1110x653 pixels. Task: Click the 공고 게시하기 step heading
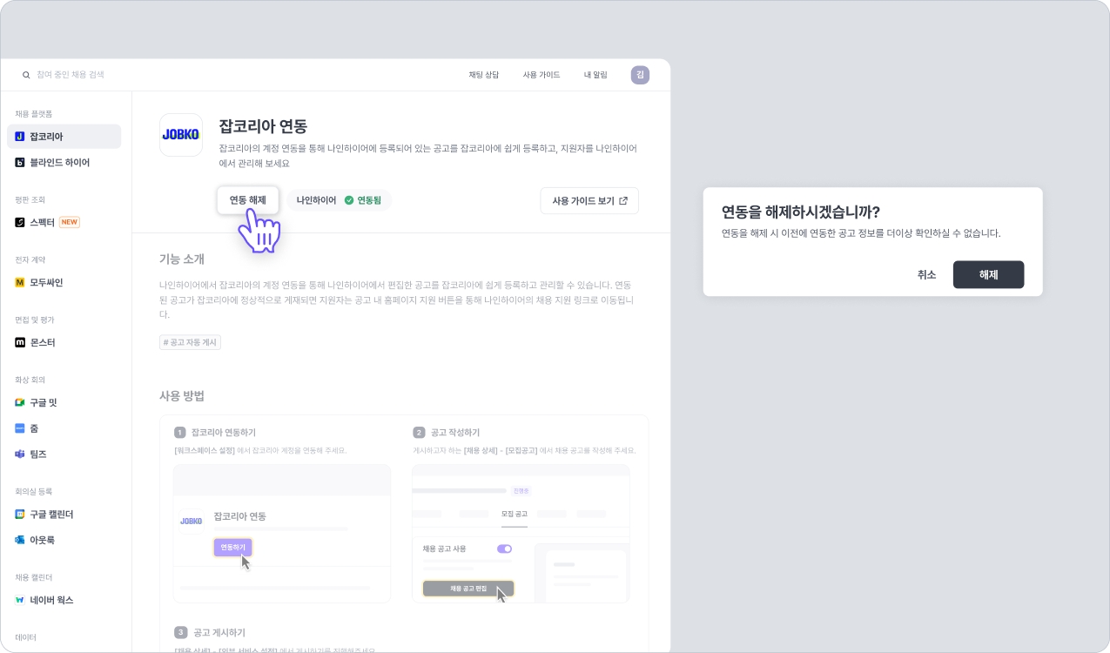[x=219, y=632]
